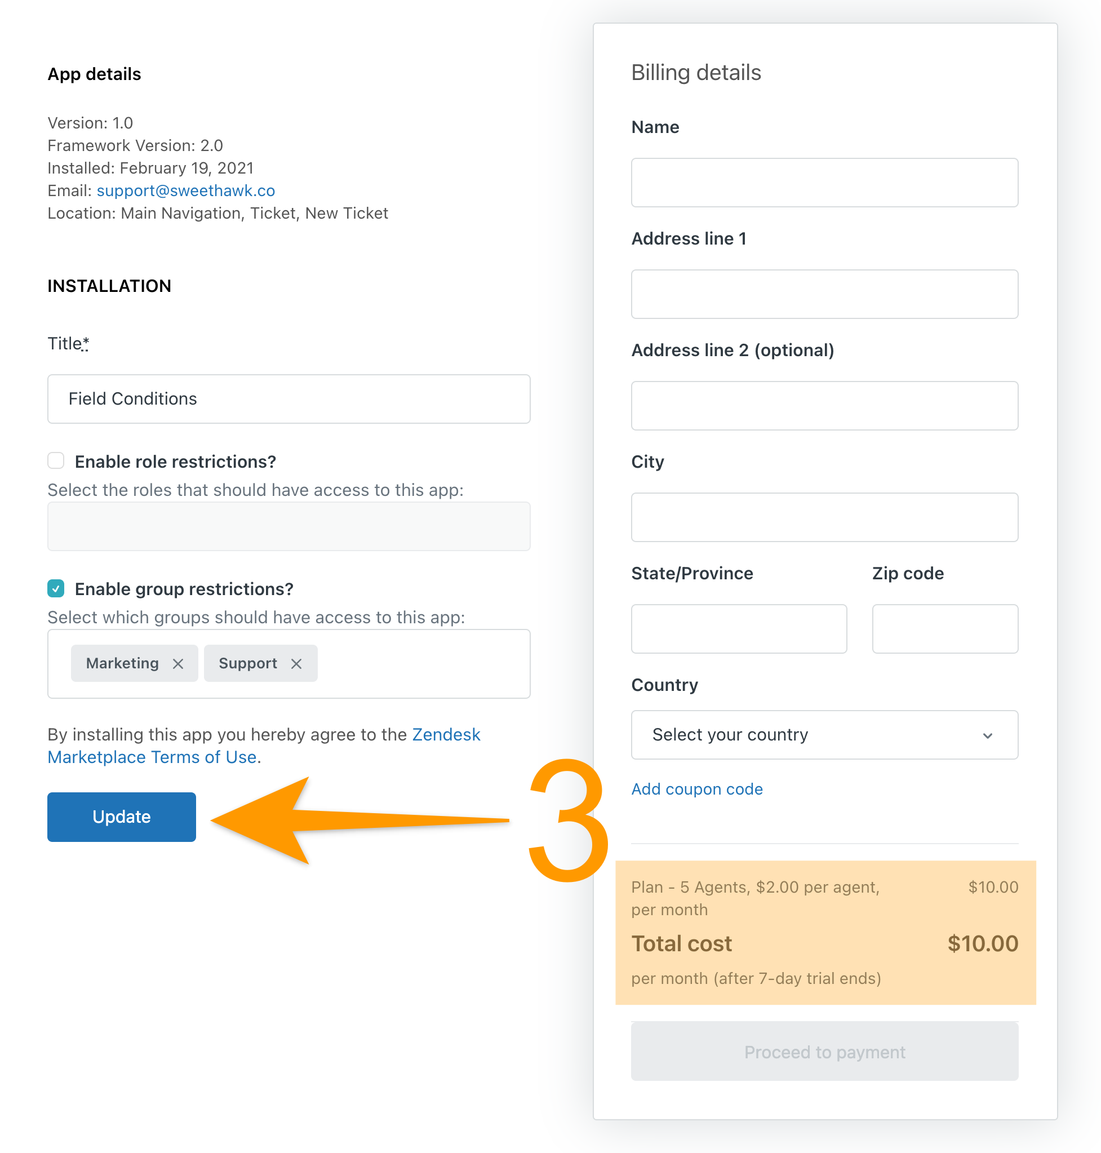Remove the Support group tag
This screenshot has height=1153, width=1101.
[x=296, y=663]
